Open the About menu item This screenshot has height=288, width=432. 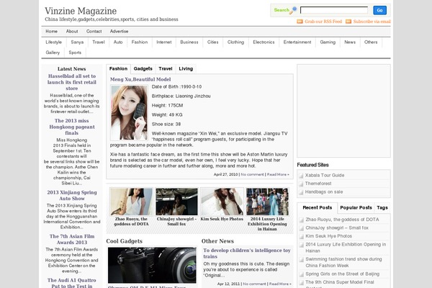click(x=72, y=32)
